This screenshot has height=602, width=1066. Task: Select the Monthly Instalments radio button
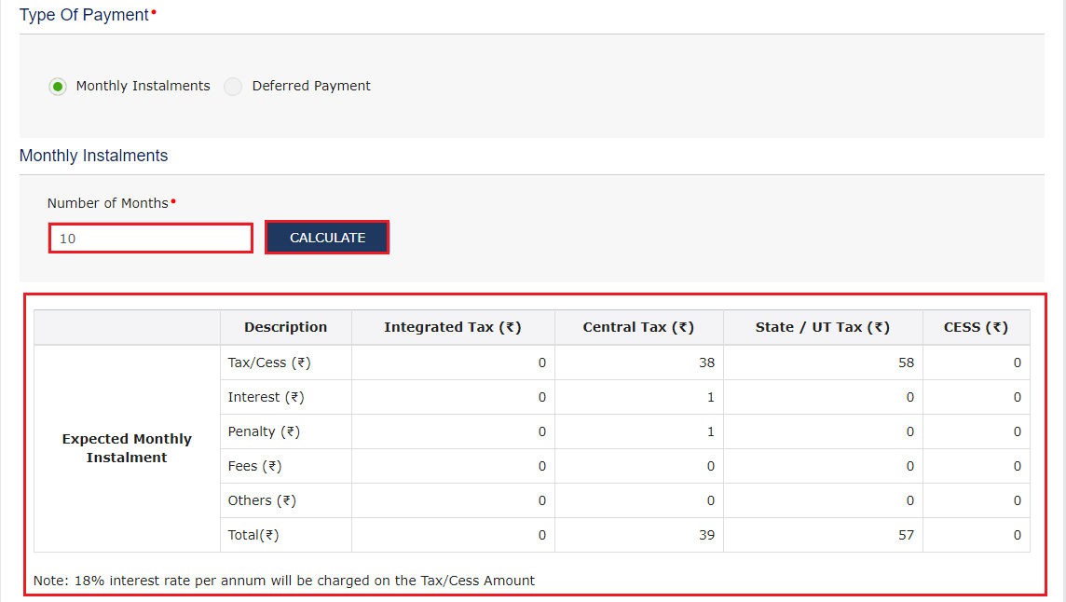[x=58, y=87]
